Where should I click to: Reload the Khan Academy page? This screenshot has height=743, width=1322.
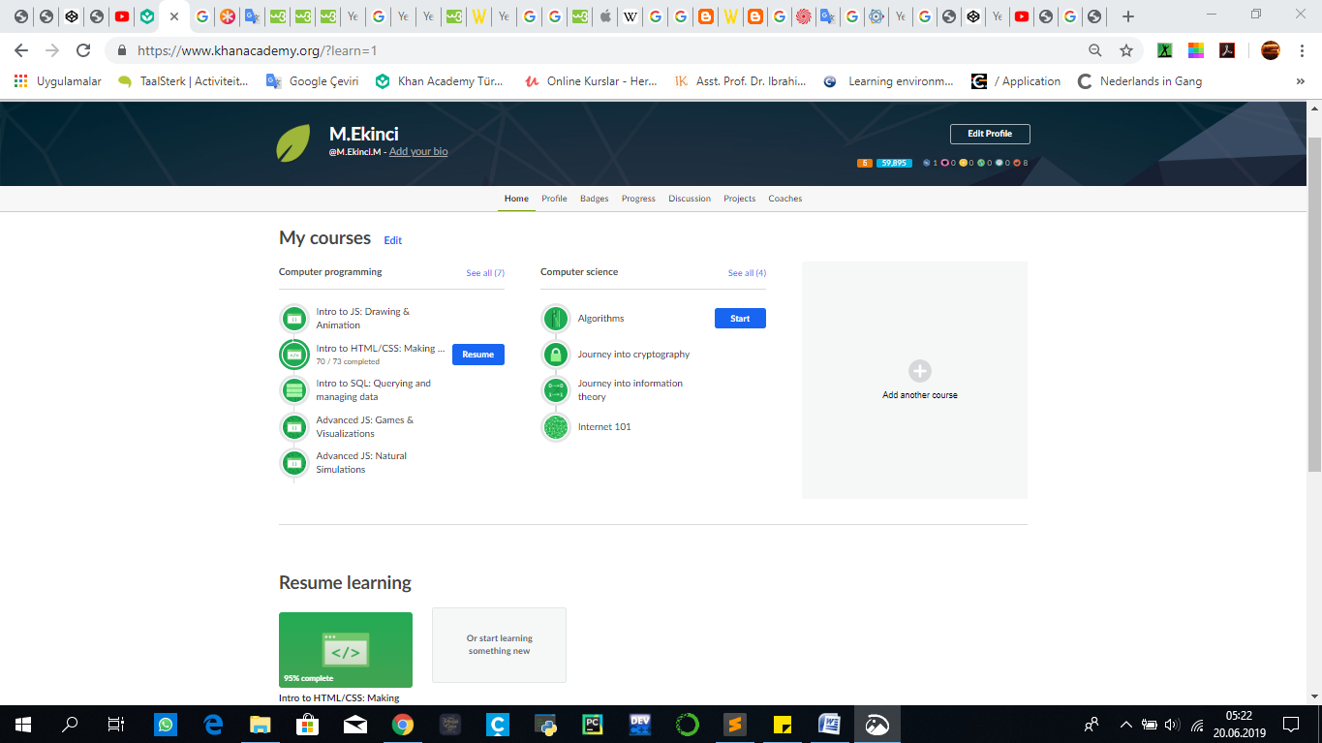[x=83, y=50]
